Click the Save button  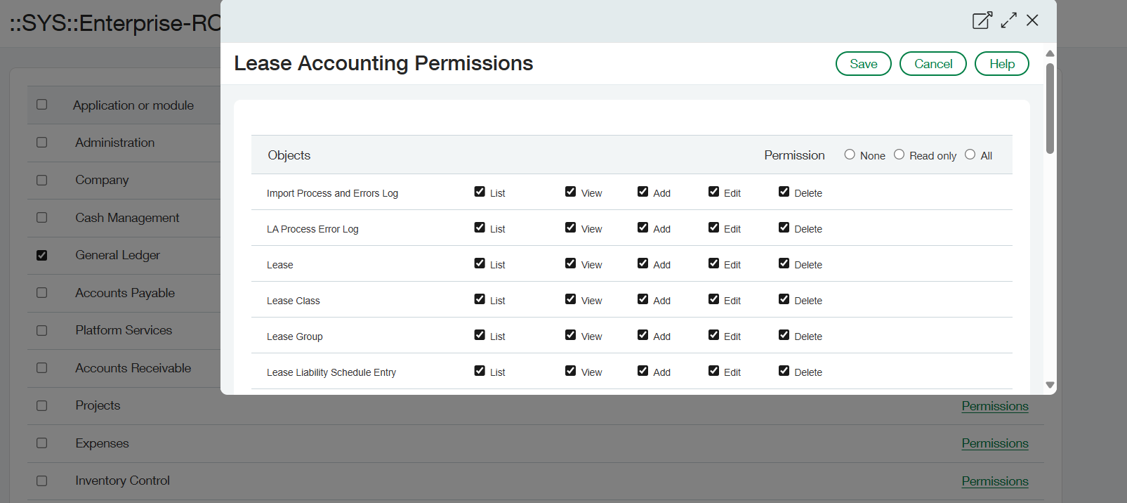(863, 64)
